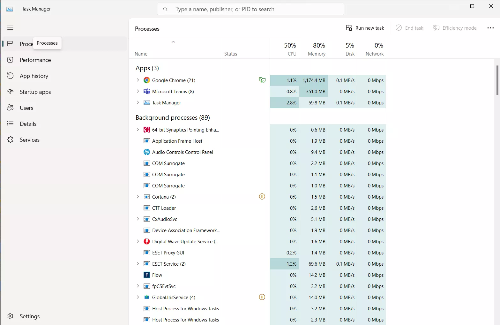Open the hamburger navigation menu
Viewport: 500px width, 325px height.
click(x=10, y=28)
